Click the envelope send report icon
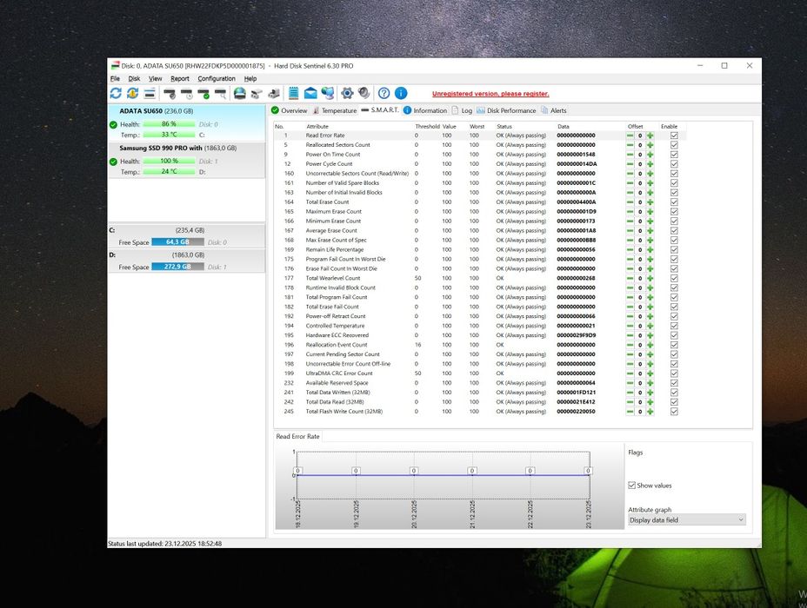Screen dimensions: 807x608 pos(310,93)
